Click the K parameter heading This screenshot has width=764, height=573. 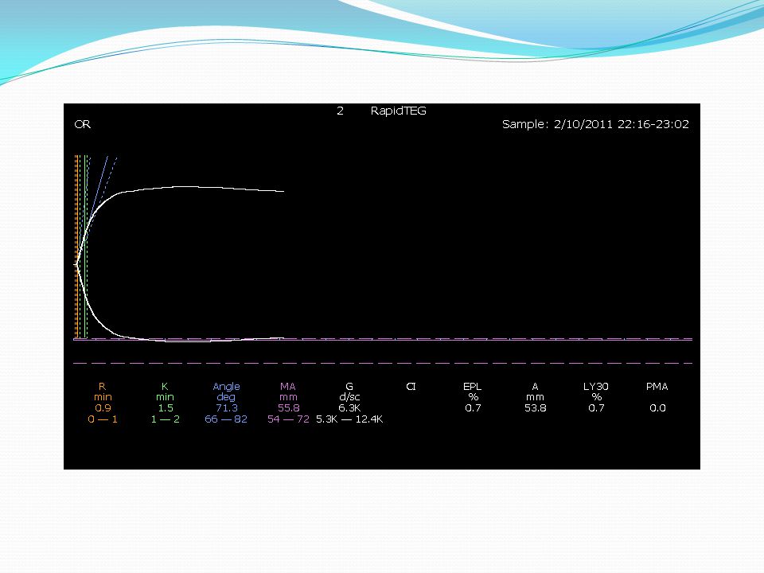[x=165, y=387]
